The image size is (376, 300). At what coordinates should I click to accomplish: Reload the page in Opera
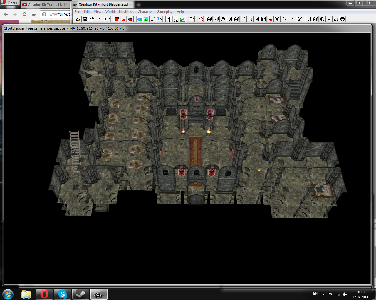(x=24, y=14)
